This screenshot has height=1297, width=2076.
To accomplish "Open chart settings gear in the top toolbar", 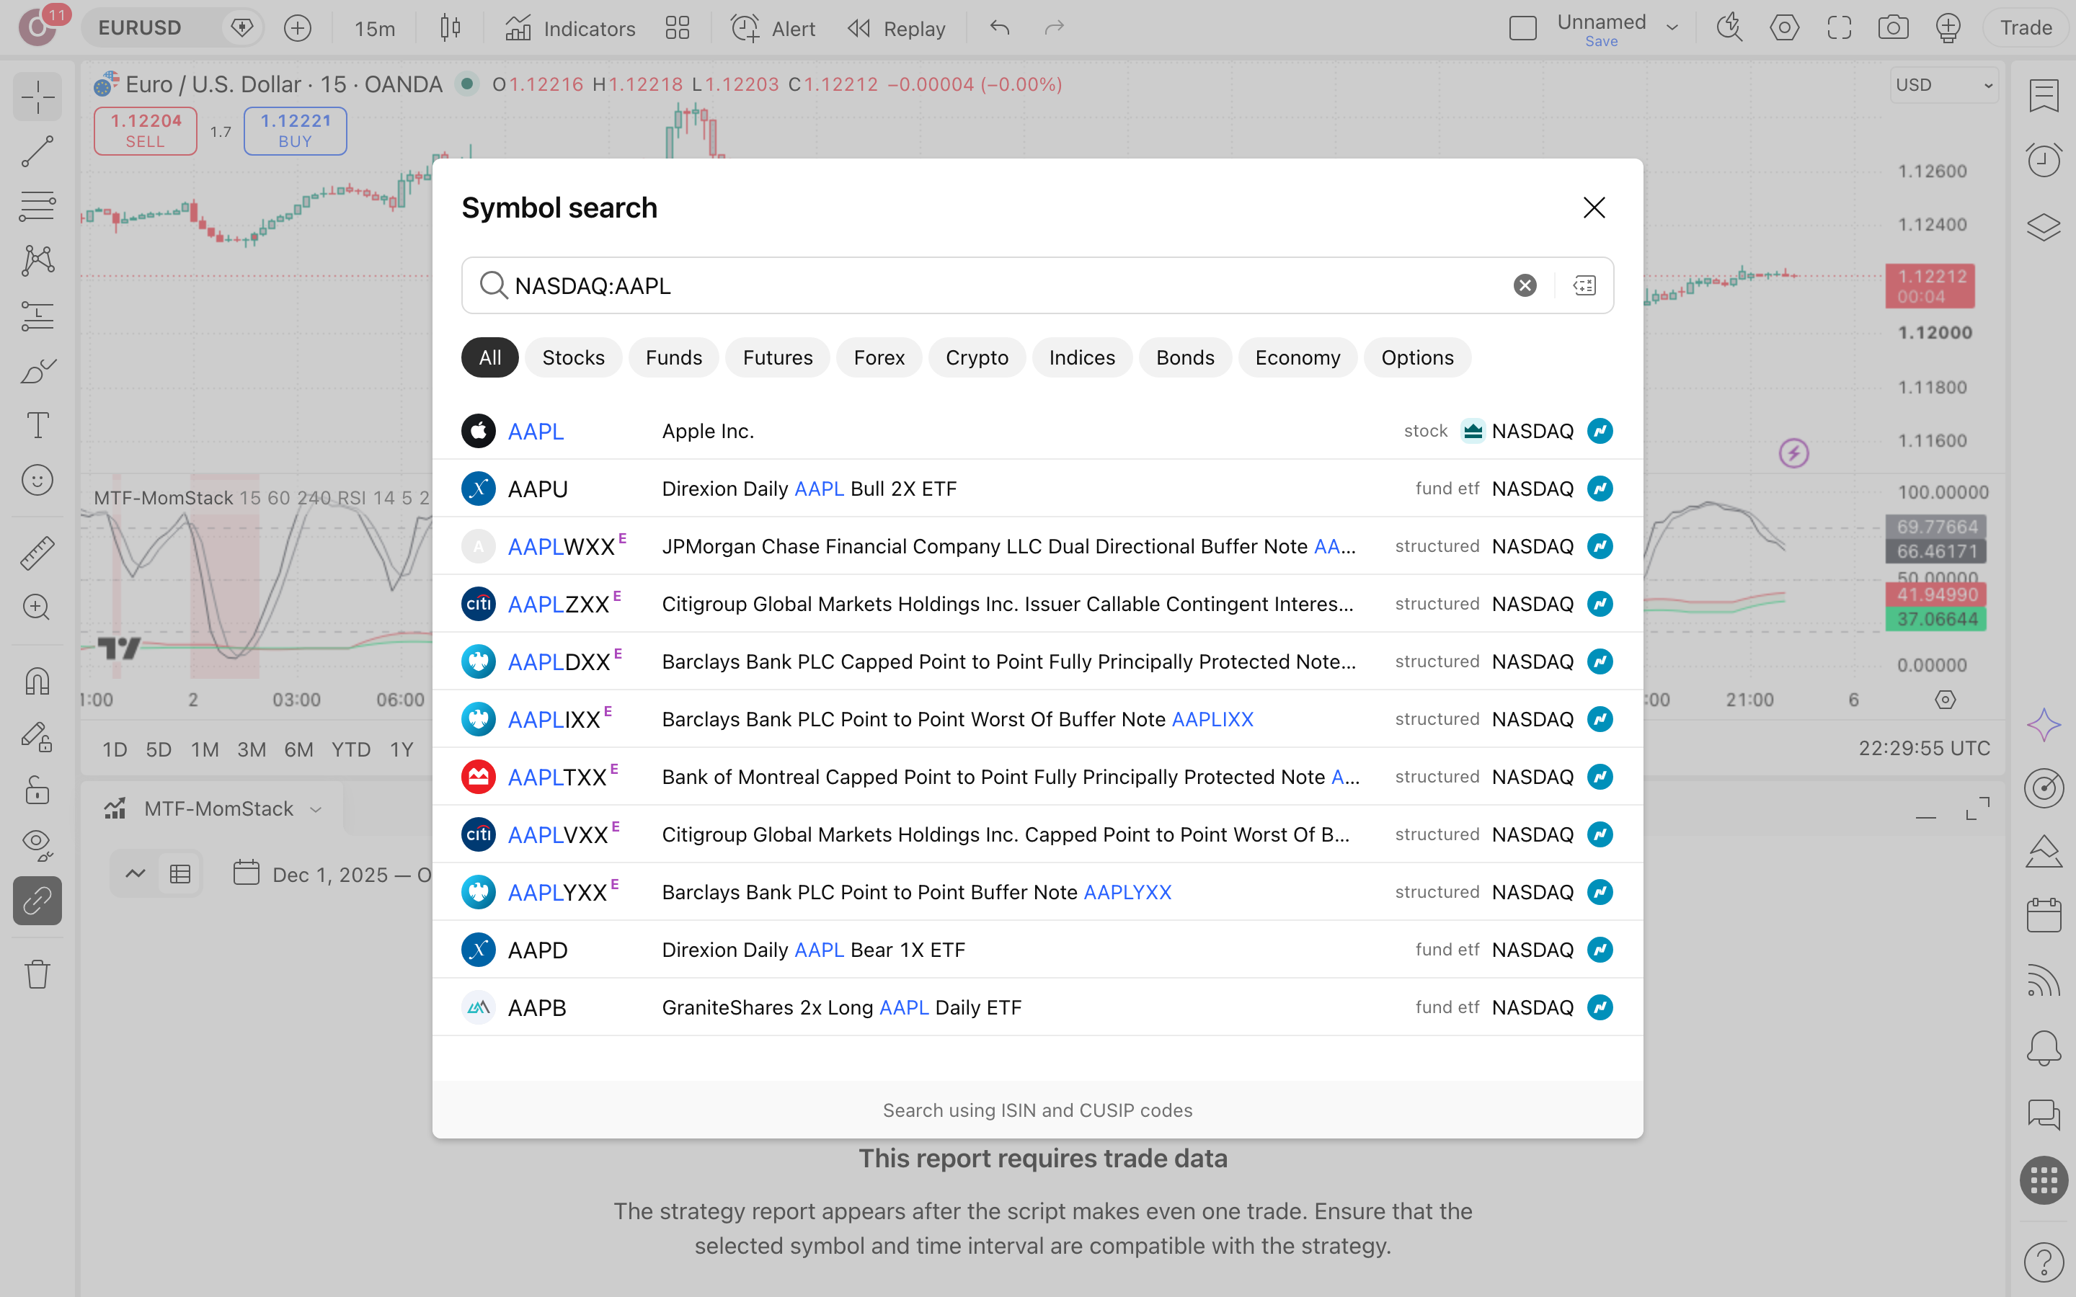I will pyautogui.click(x=1784, y=28).
